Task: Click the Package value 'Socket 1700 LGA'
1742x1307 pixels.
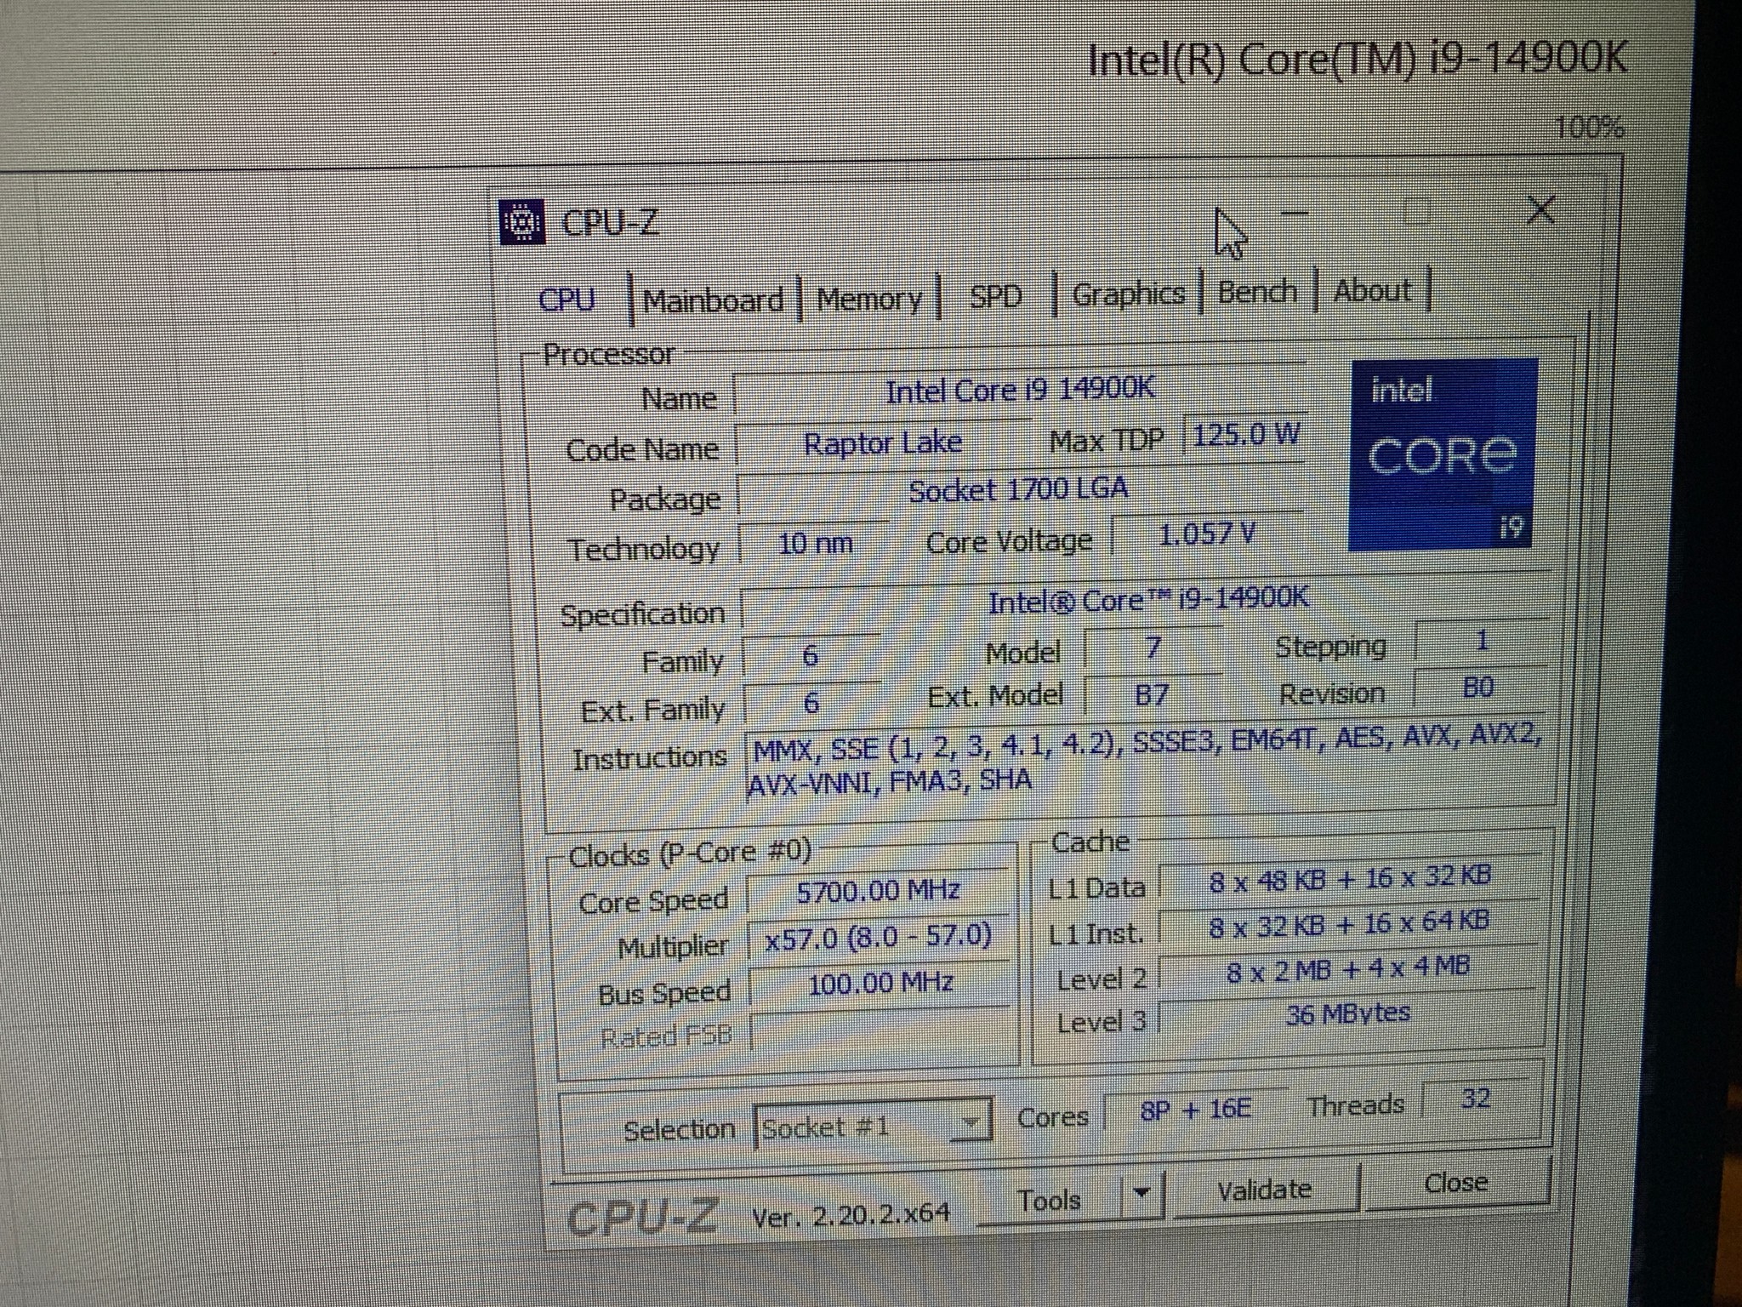Action: tap(1019, 491)
